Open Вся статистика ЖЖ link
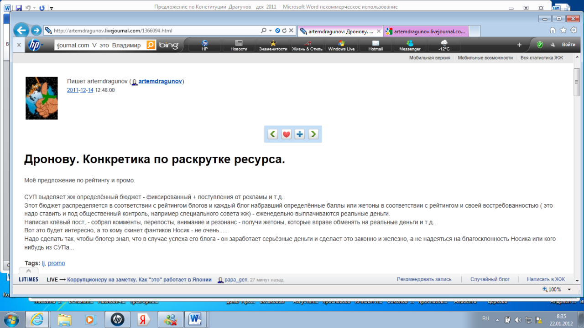The width and height of the screenshot is (584, 328). click(542, 58)
